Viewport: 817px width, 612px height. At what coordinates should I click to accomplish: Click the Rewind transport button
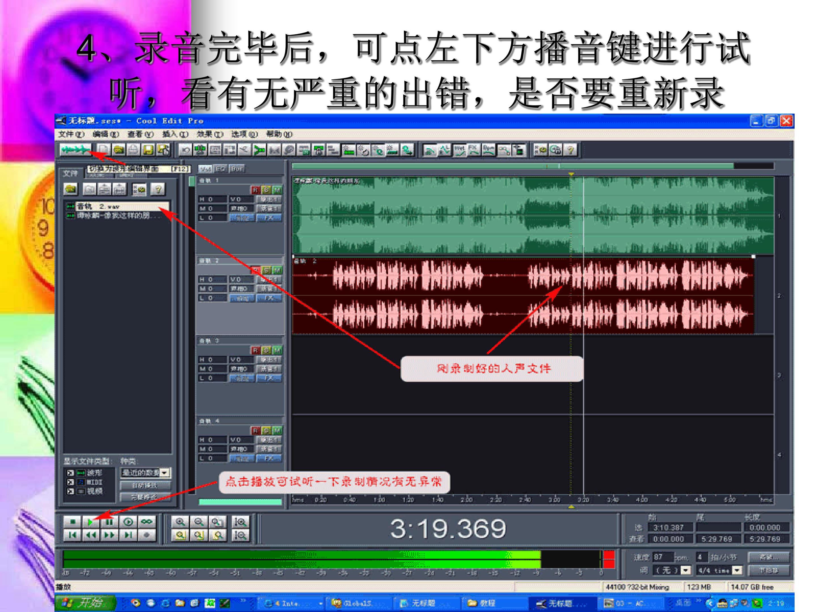pyautogui.click(x=90, y=535)
